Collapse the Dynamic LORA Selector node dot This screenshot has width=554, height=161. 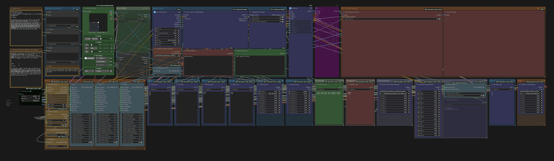417,85
